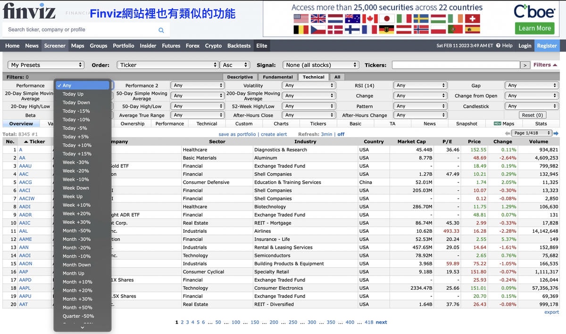Click the Tickers input field
566x334 pixels.
[455, 65]
